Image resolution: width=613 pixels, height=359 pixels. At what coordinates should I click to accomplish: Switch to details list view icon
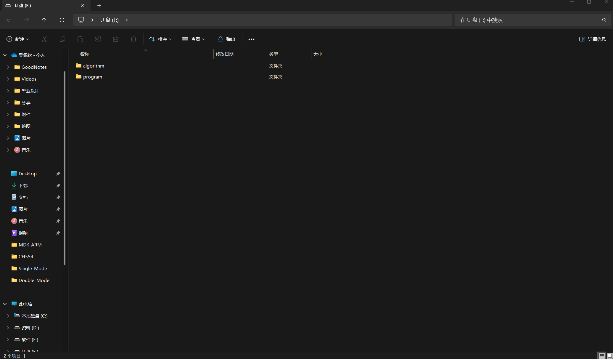pyautogui.click(x=602, y=355)
